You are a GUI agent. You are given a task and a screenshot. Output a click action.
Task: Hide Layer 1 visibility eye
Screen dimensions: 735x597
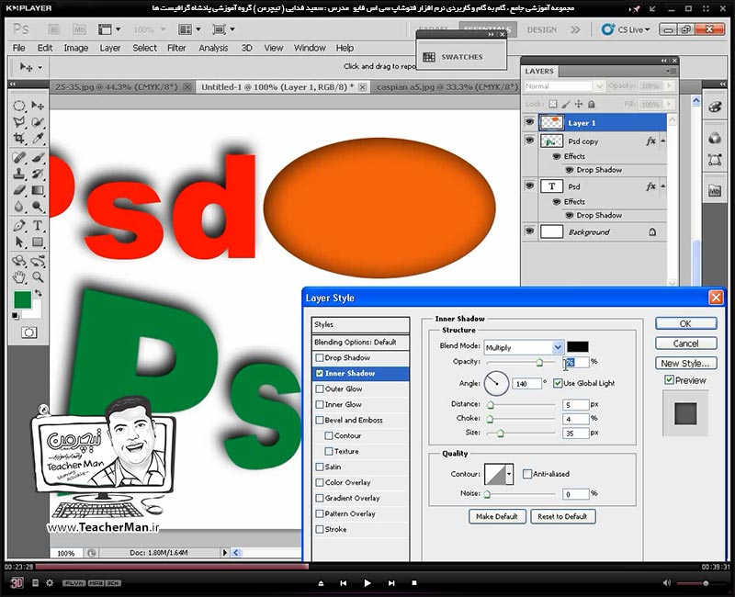point(530,122)
